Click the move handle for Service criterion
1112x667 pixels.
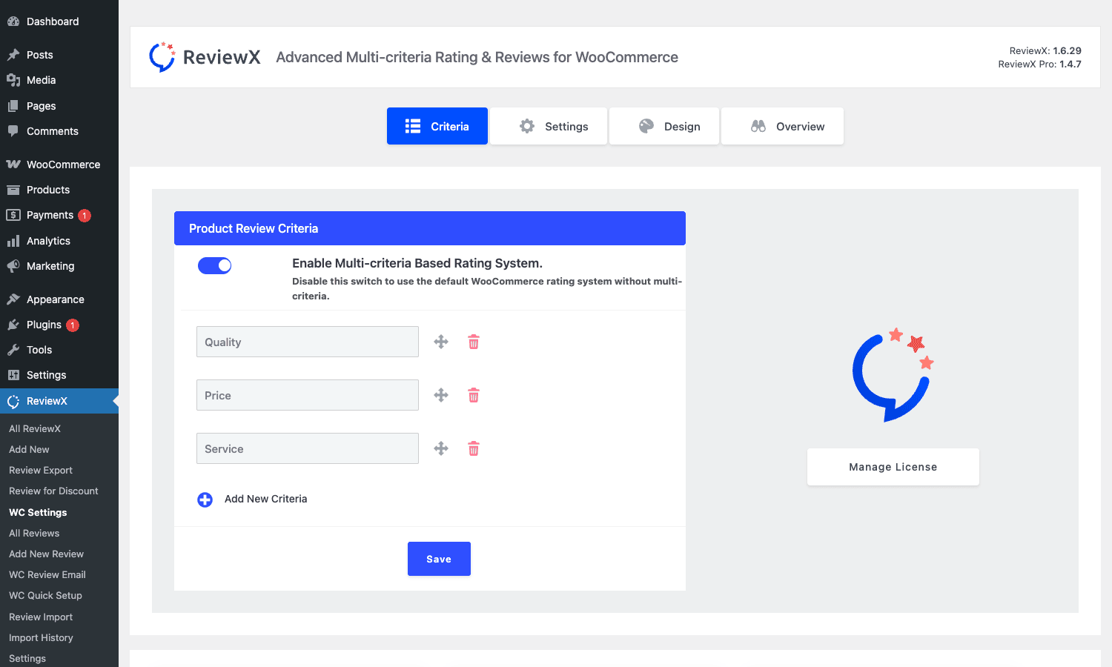(441, 448)
